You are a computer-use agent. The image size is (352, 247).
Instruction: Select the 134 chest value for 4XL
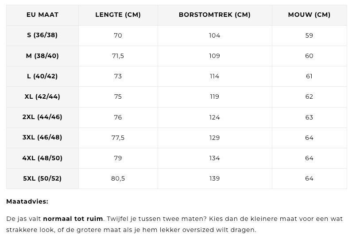[x=215, y=158]
